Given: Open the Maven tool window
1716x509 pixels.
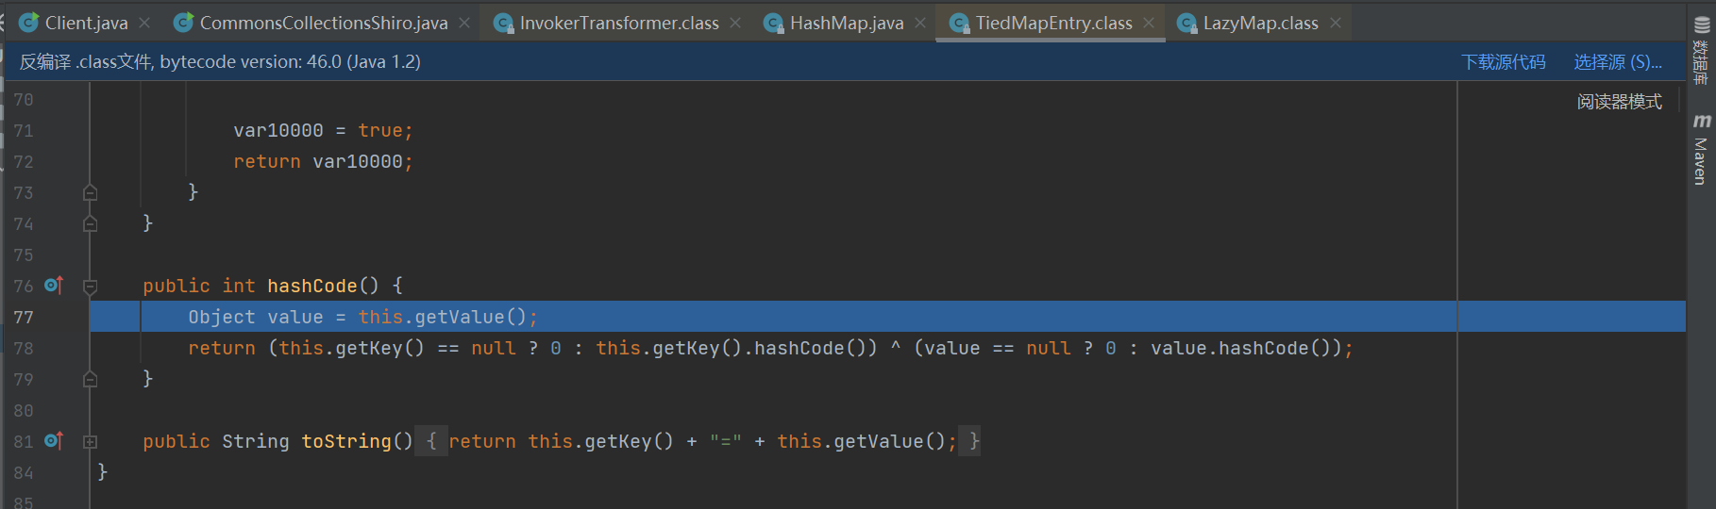Looking at the screenshot, I should pos(1701,149).
